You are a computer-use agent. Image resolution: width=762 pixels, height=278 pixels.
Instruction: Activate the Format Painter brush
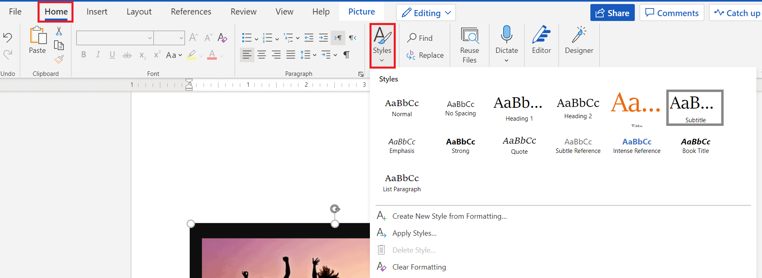coord(59,60)
